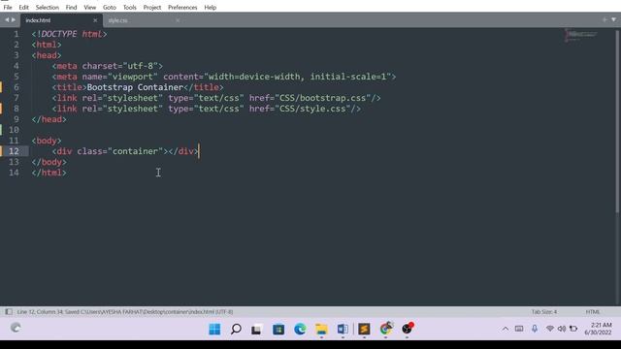Go to previous tab with left arrow

pos(7,19)
